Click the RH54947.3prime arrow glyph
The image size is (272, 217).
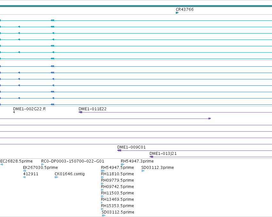(x=123, y=164)
